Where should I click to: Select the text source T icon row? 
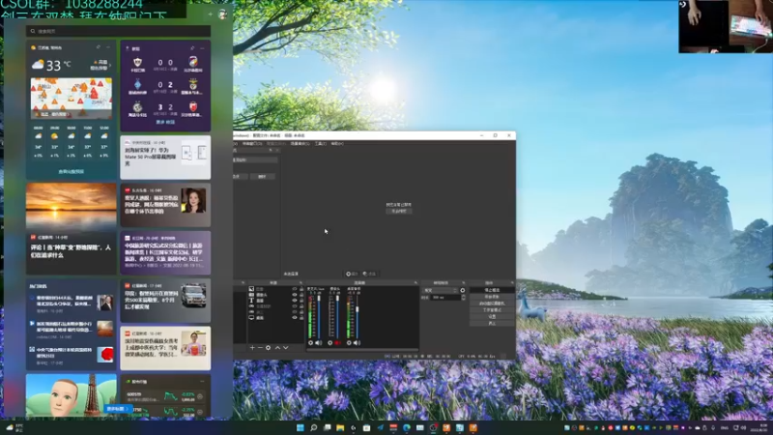275,301
